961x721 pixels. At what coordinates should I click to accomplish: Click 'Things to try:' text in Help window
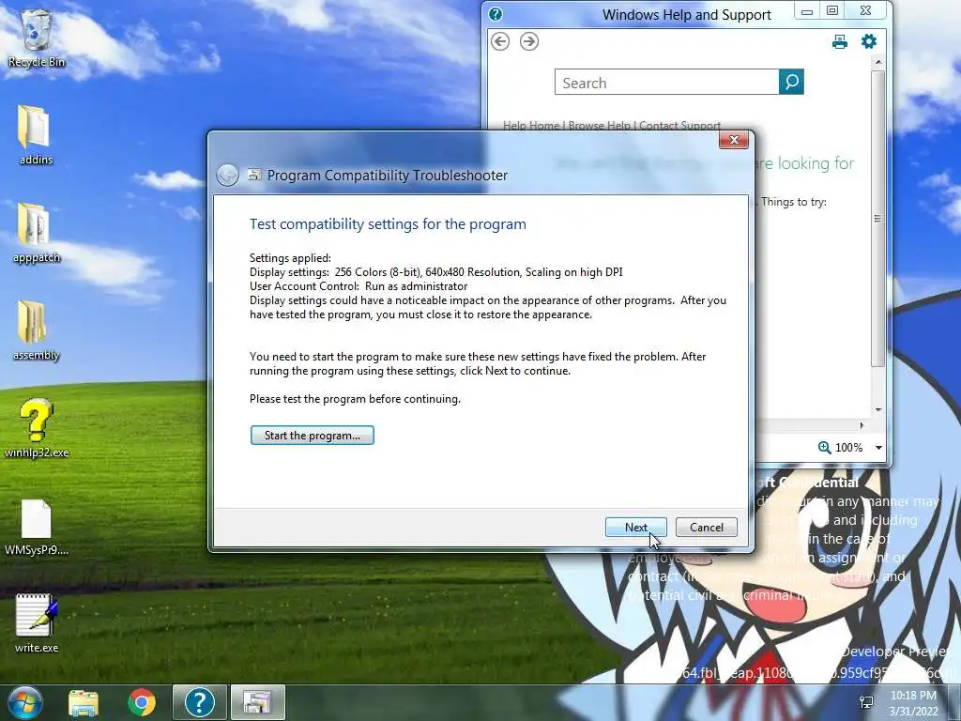pyautogui.click(x=794, y=203)
